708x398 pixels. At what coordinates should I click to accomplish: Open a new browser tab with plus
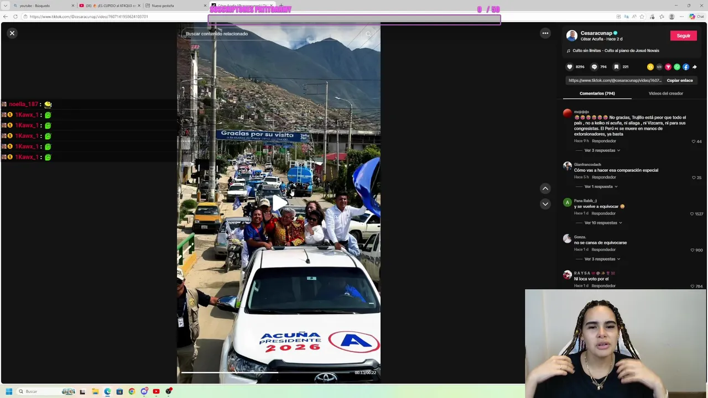pyautogui.click(x=281, y=6)
